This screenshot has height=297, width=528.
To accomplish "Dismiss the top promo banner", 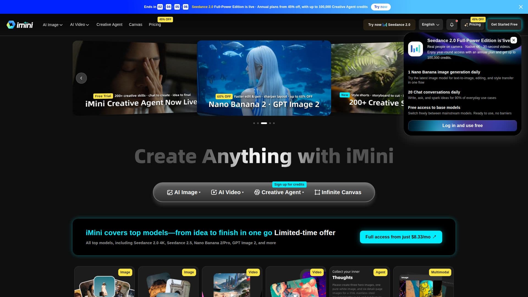I will pos(521,7).
